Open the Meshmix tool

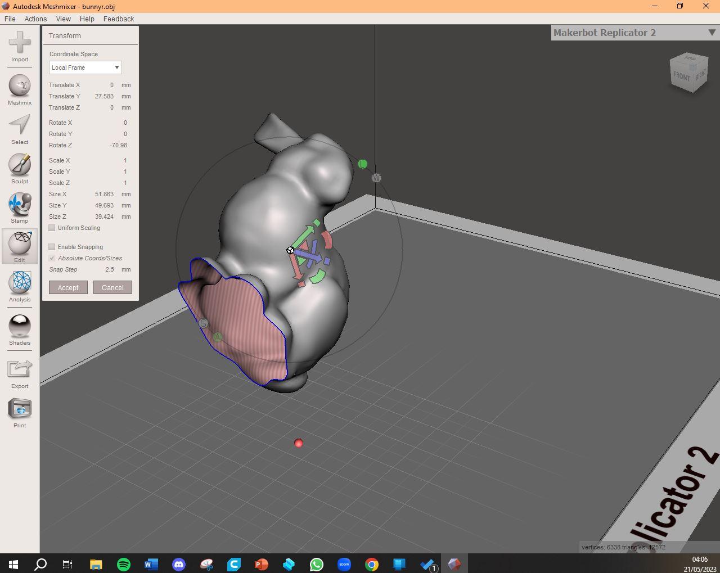(20, 86)
